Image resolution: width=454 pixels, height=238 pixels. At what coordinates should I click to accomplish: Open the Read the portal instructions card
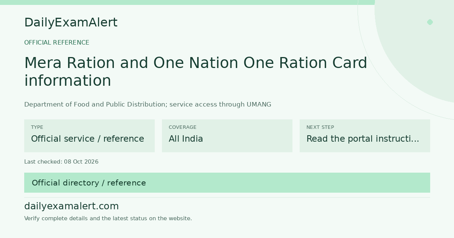coord(365,136)
